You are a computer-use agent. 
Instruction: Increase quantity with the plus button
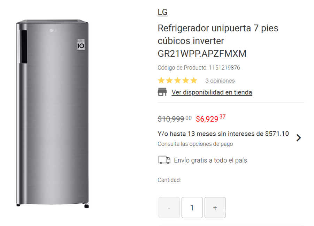(x=215, y=207)
